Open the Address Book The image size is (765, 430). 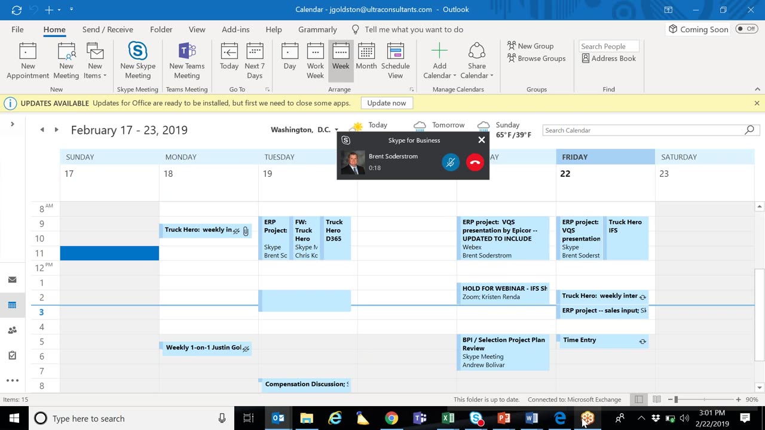[x=608, y=59]
